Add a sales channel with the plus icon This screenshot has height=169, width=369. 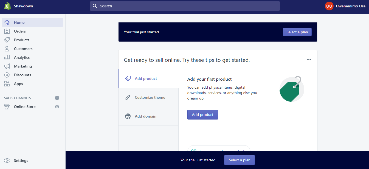[x=57, y=98]
